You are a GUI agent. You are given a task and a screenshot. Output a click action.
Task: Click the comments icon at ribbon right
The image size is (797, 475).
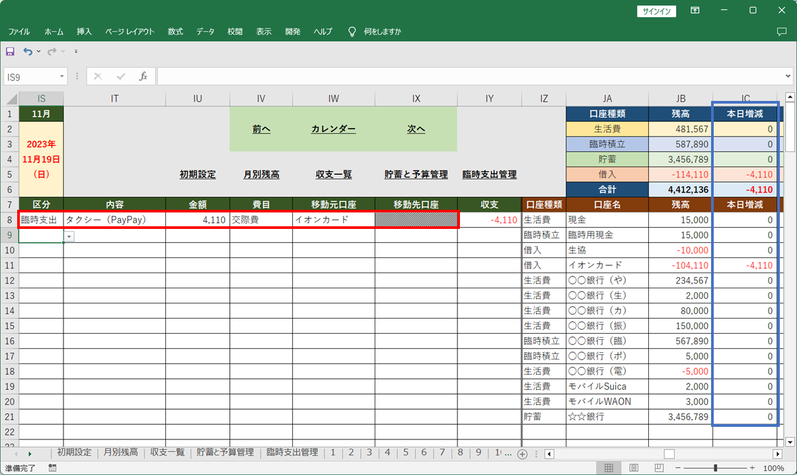[782, 32]
